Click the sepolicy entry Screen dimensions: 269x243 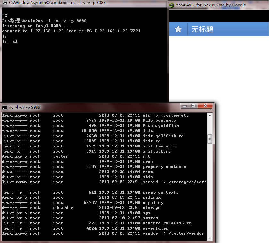tap(153, 203)
